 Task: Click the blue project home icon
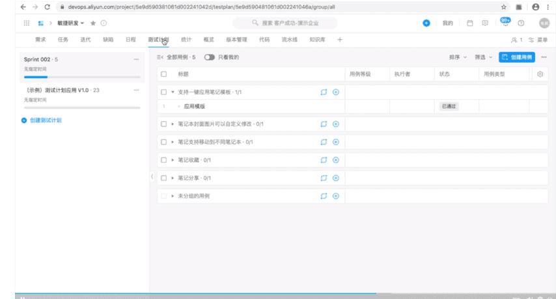[41, 23]
